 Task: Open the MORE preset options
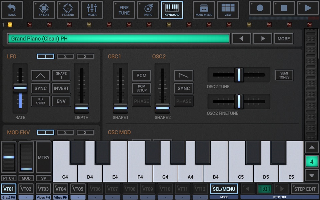284,39
